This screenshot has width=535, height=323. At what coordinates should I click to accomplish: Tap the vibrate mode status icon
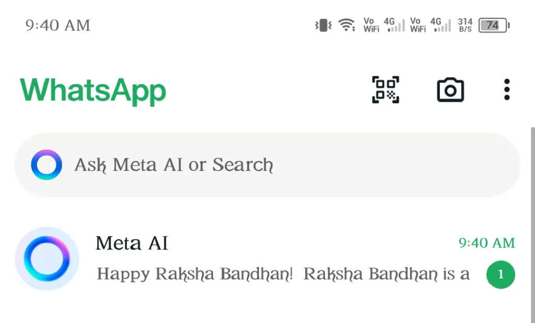coord(323,25)
